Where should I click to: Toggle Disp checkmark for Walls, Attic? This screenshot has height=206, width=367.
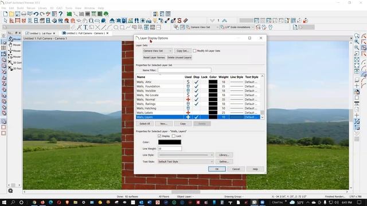tap(196, 82)
